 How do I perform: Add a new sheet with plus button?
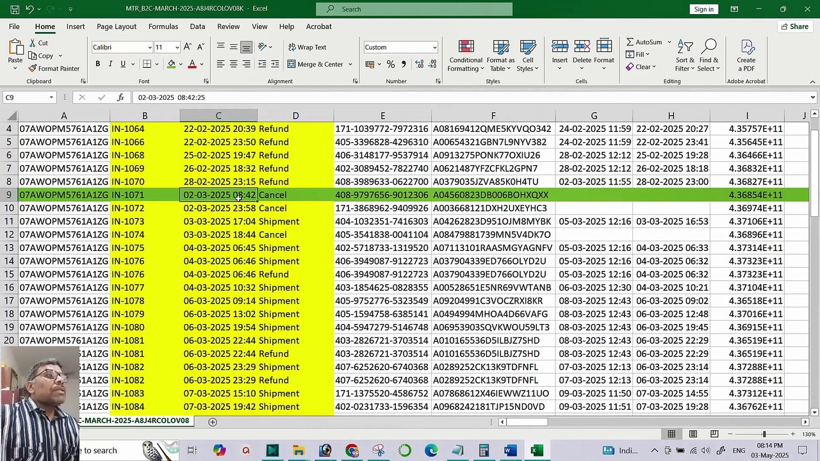[x=213, y=421]
